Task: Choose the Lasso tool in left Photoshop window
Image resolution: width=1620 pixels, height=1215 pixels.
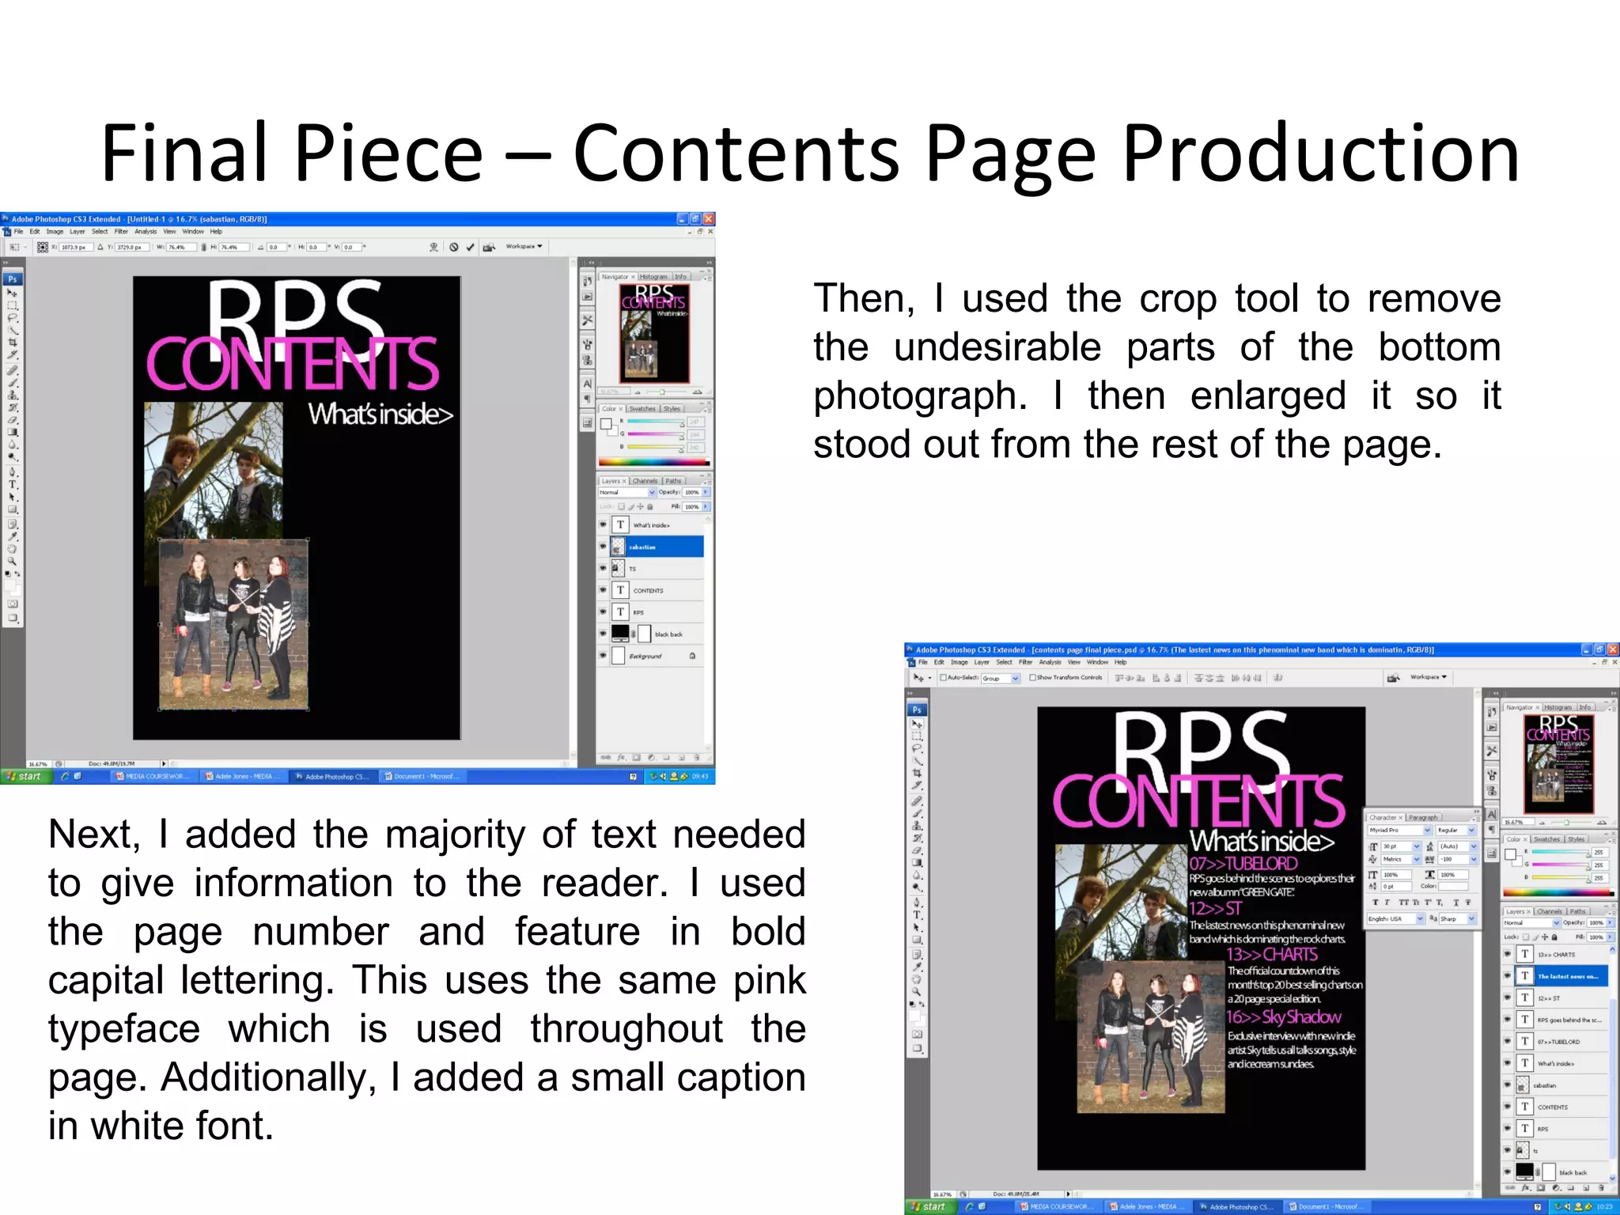Action: pos(13,317)
